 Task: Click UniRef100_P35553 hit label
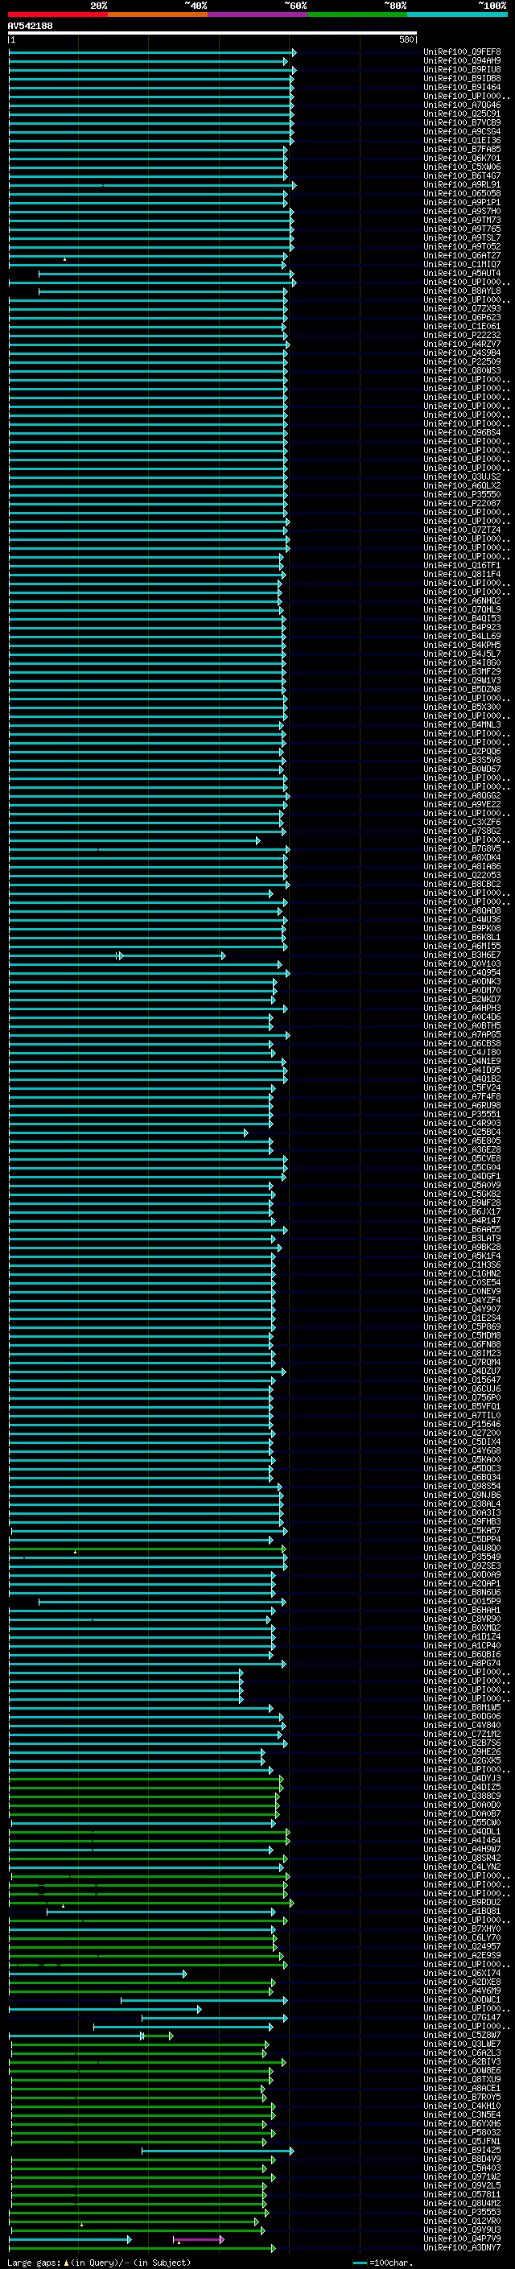point(462,2212)
